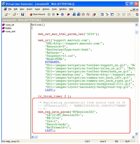Open the New script dropdown arrow
This screenshot has width=140, height=144.
click(x=9, y=14)
